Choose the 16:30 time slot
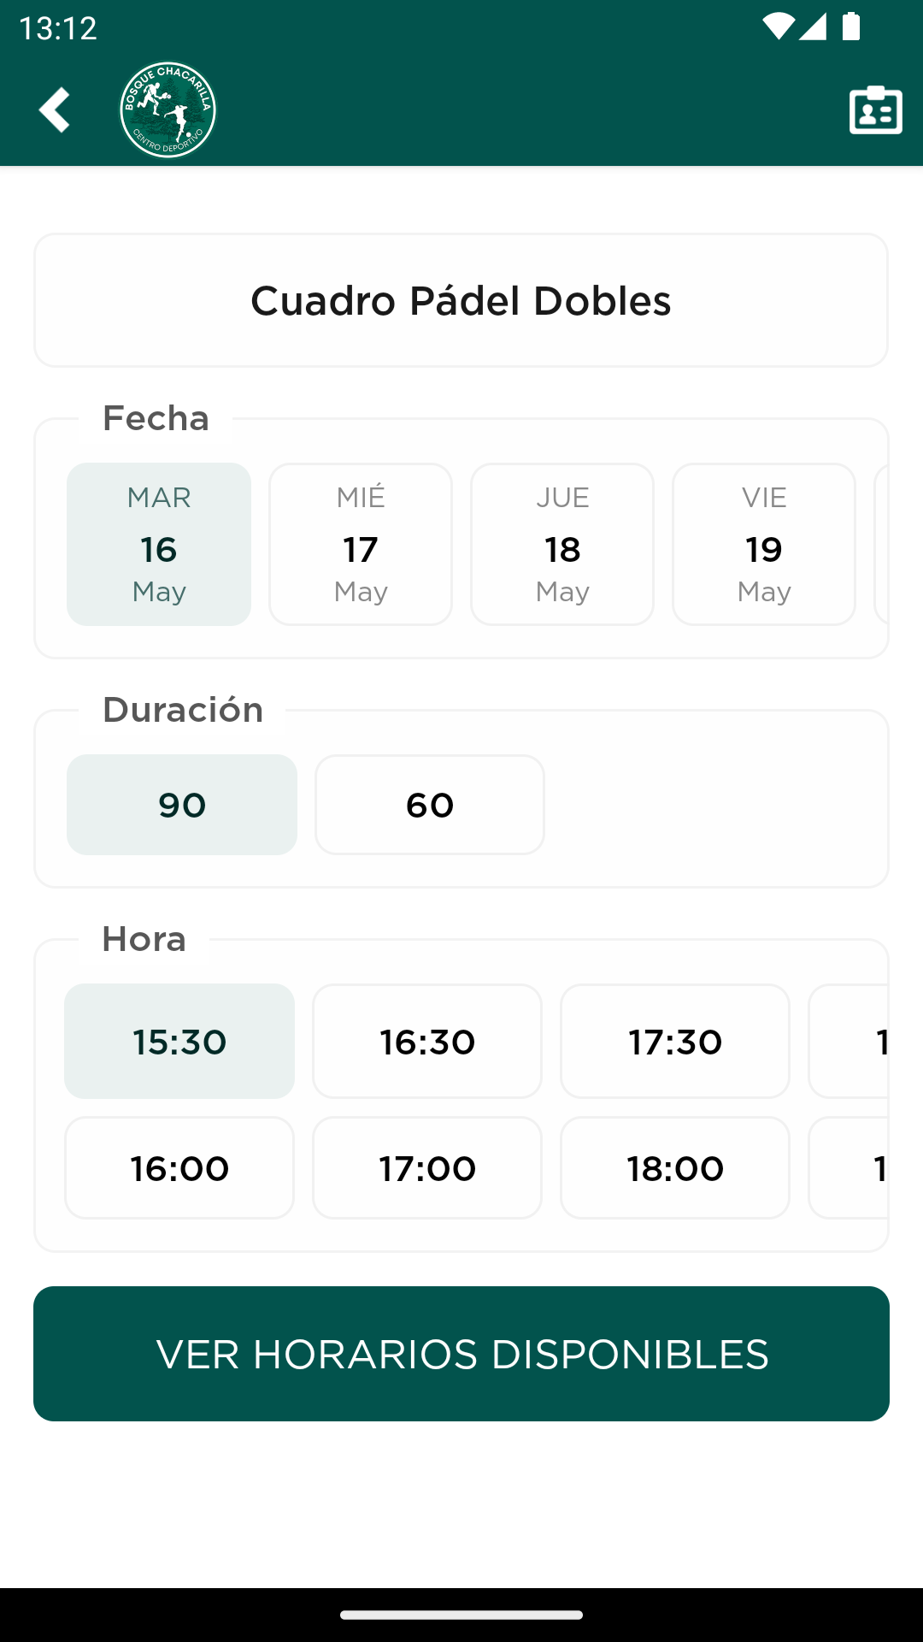 click(x=427, y=1041)
